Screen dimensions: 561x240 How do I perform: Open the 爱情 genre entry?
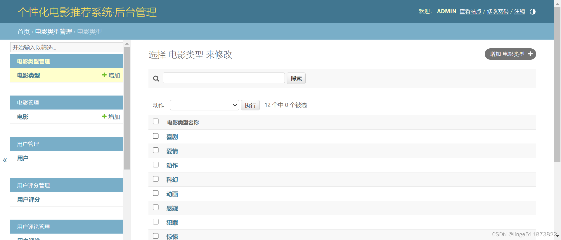point(172,151)
